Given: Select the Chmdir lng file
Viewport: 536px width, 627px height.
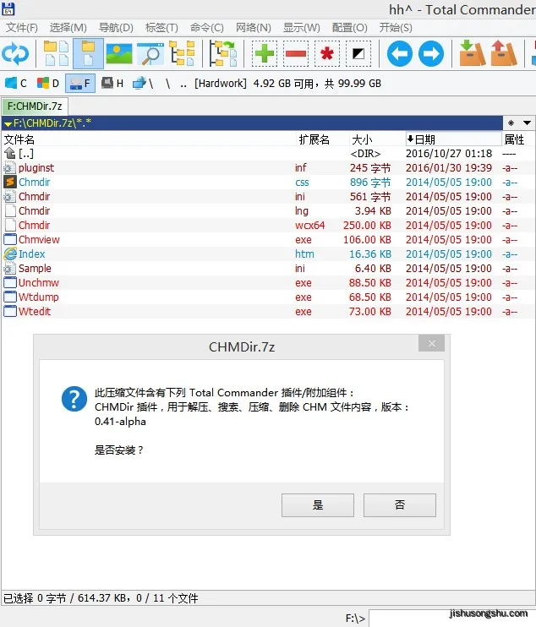Looking at the screenshot, I should [x=268, y=211].
